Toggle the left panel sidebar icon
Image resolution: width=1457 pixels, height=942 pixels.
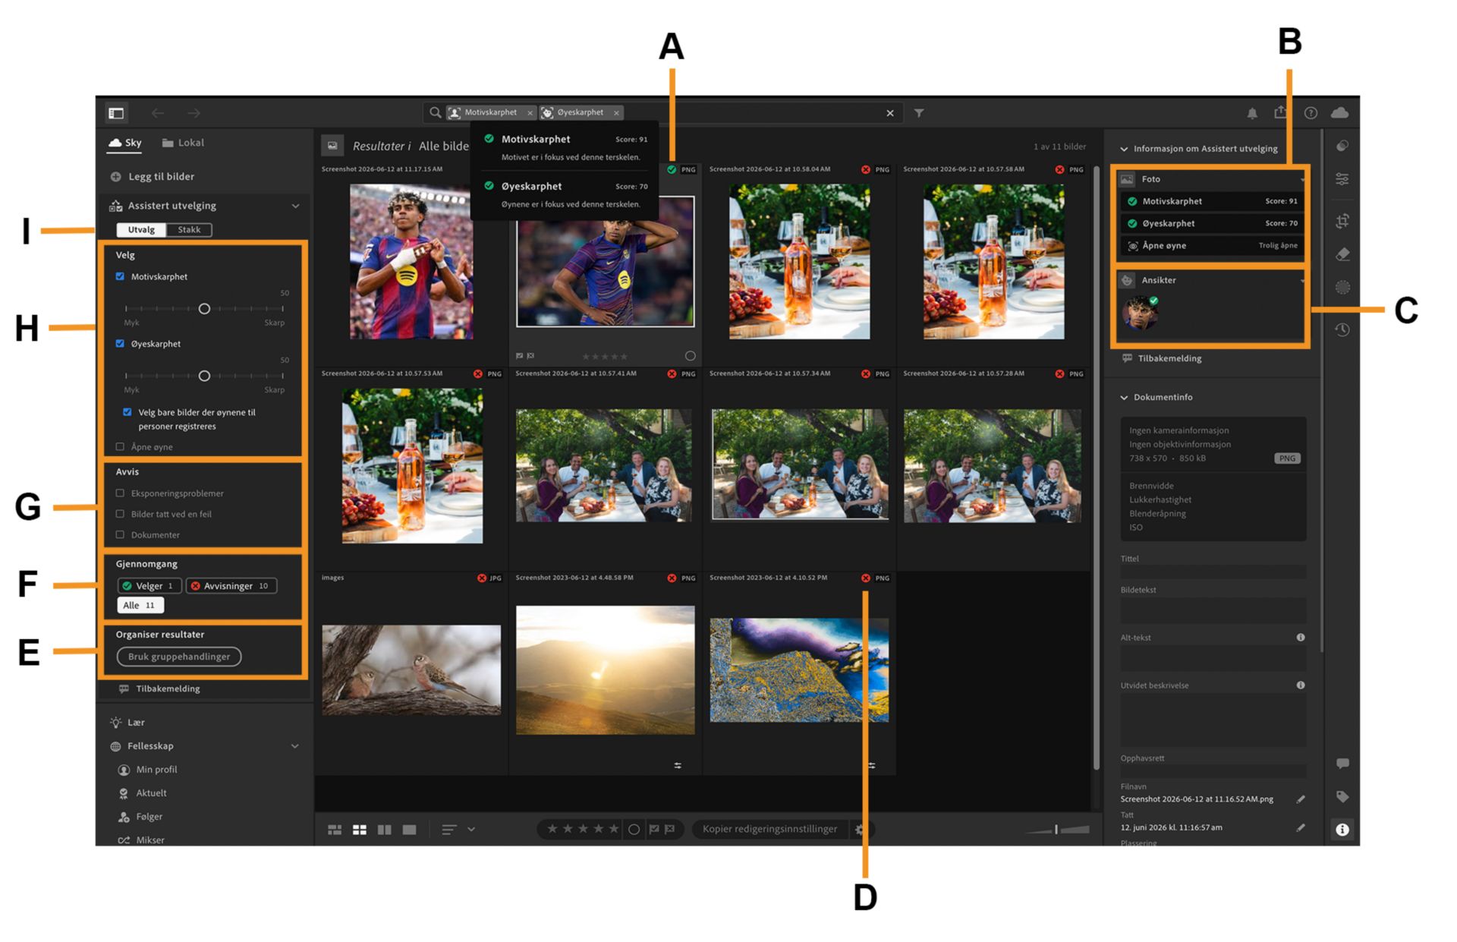116,113
